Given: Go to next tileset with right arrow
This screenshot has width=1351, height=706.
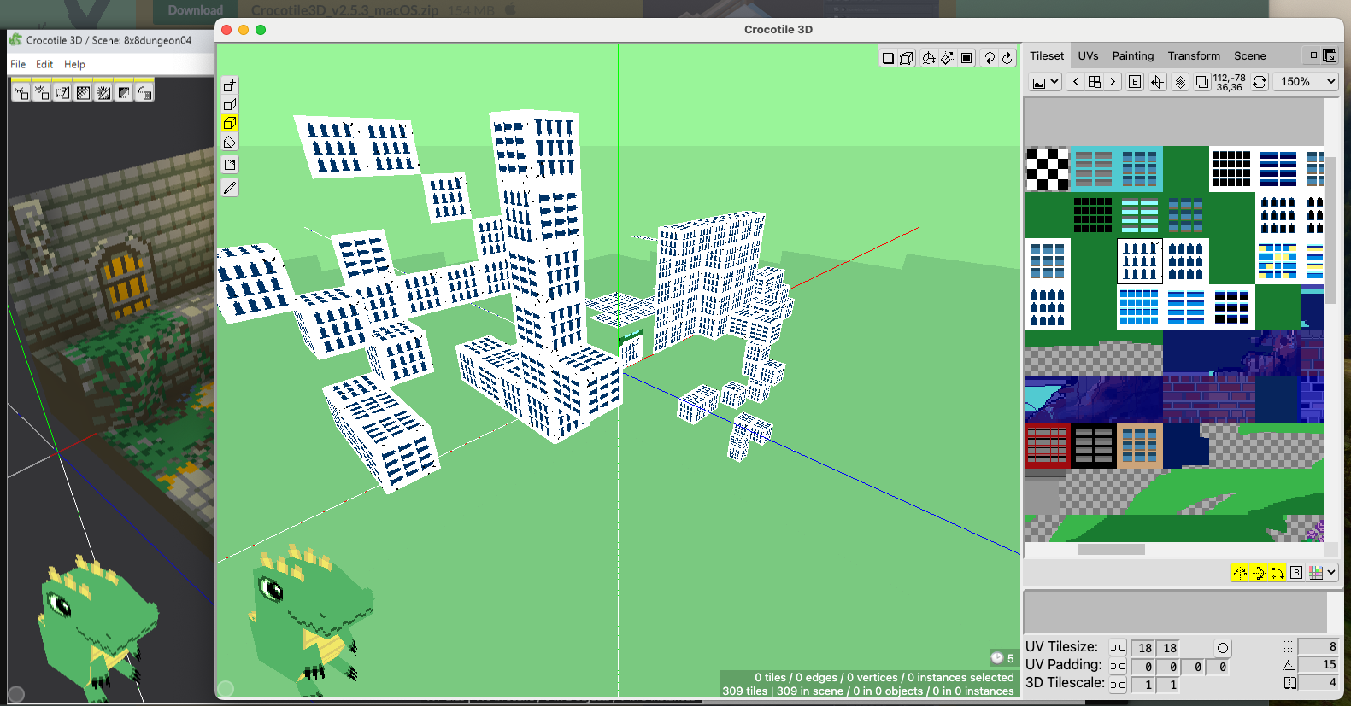Looking at the screenshot, I should tap(1113, 82).
